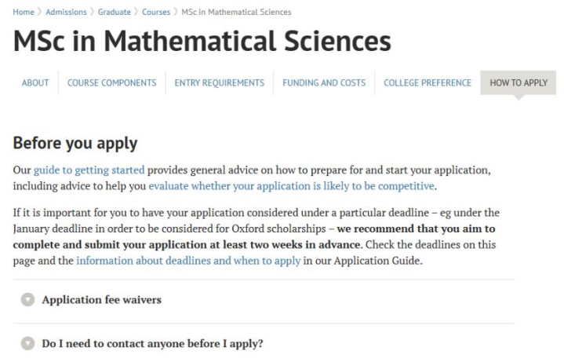This screenshot has width=564, height=358.
Task: Expand the Application fee waivers arrow icon
Action: click(x=28, y=300)
